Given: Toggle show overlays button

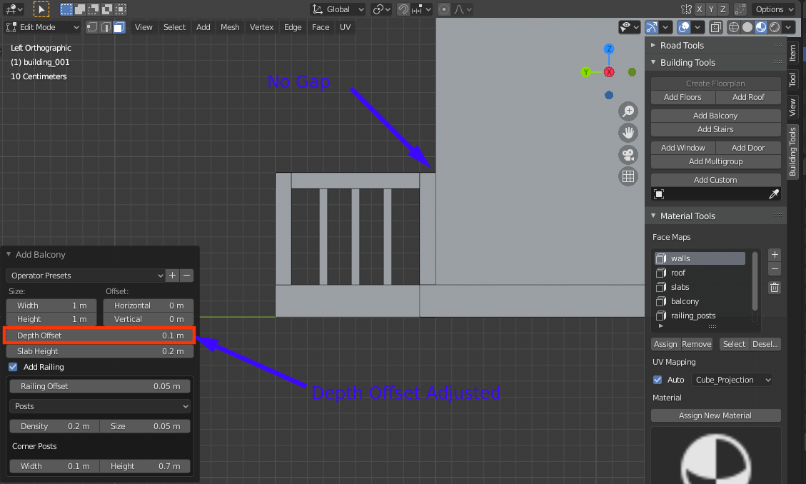Looking at the screenshot, I should pyautogui.click(x=684, y=27).
